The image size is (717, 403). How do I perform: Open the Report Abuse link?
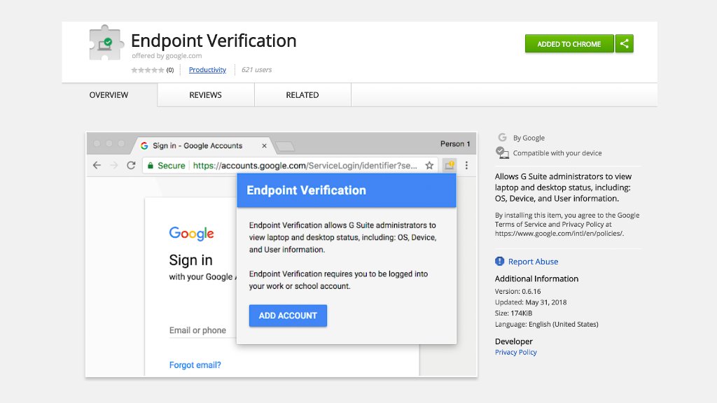coord(533,262)
